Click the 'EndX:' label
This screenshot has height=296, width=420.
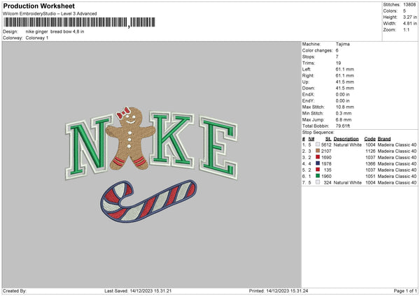point(308,94)
